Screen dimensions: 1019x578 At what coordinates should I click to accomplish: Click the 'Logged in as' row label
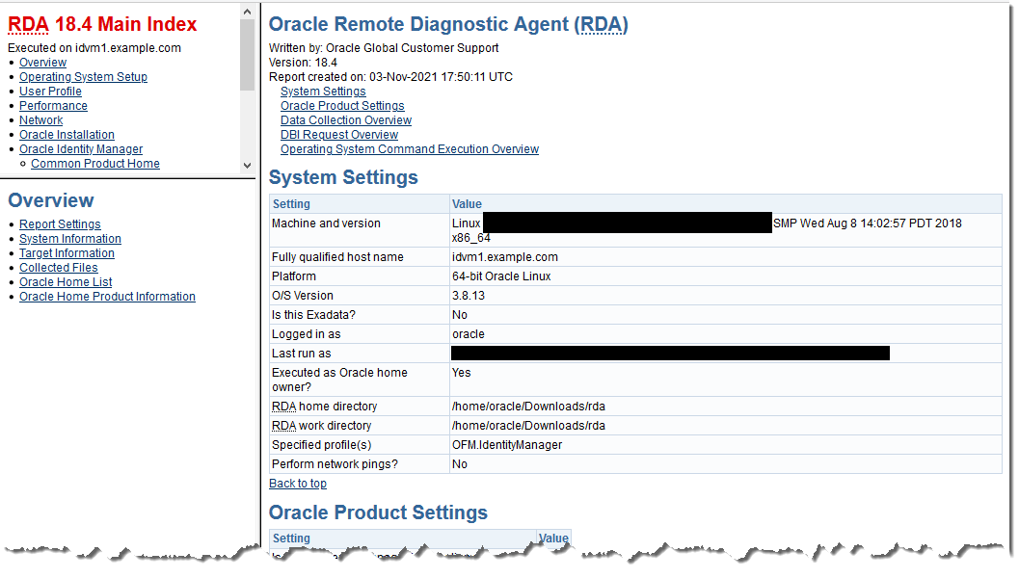306,334
